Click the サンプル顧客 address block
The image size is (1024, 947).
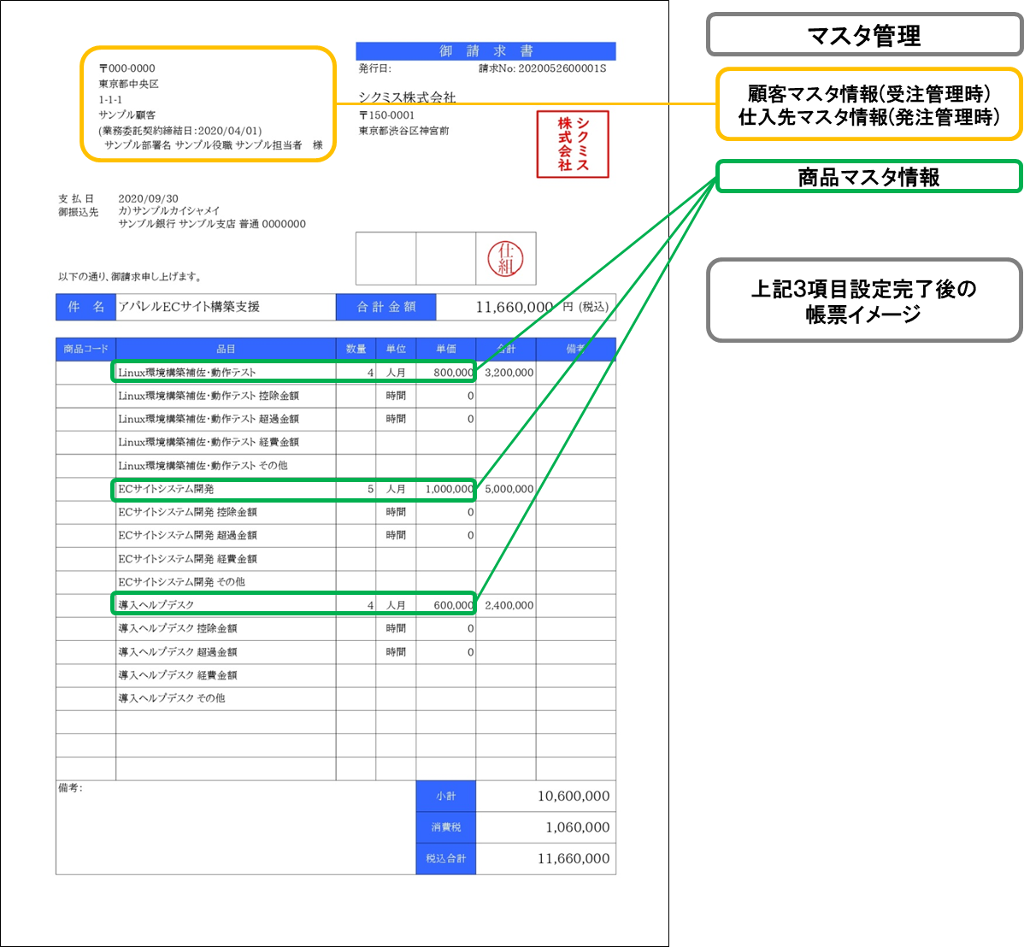tap(209, 104)
